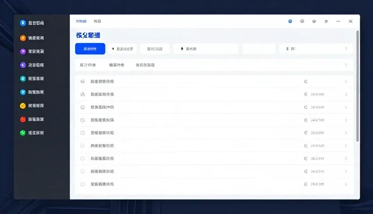This screenshot has height=214, width=373.
Task: Select the round marker of the last list row
Action: coord(83,184)
